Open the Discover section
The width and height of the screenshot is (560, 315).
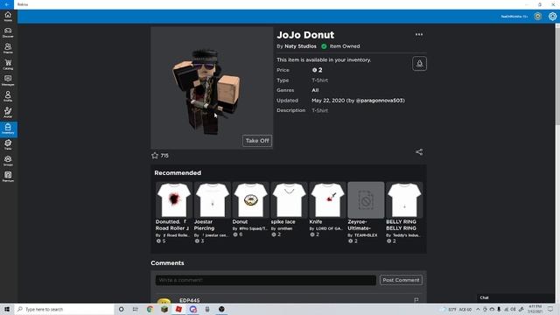8,32
